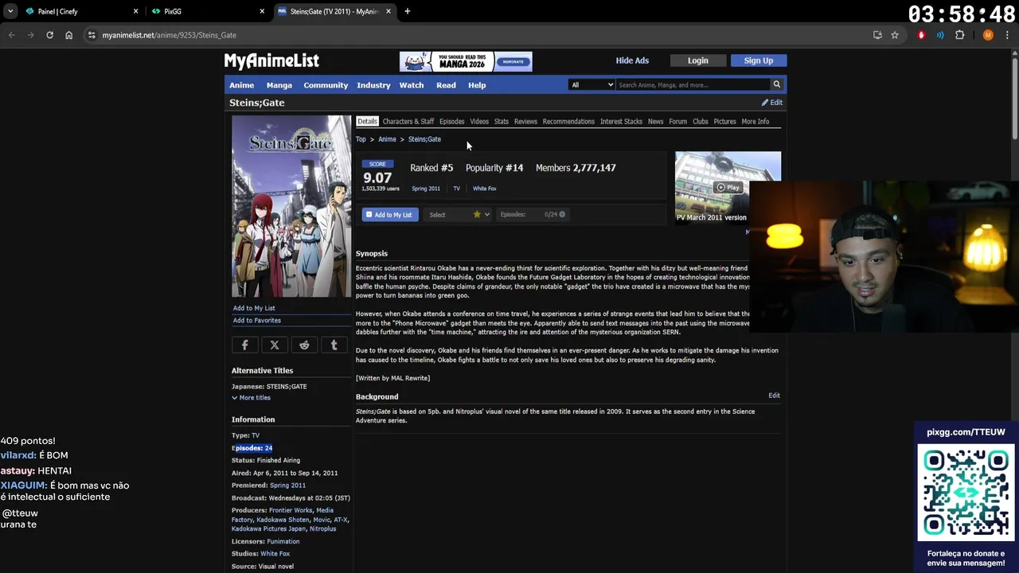Screen dimensions: 1019x573
Task: Share on Reddit icon
Action: click(304, 345)
